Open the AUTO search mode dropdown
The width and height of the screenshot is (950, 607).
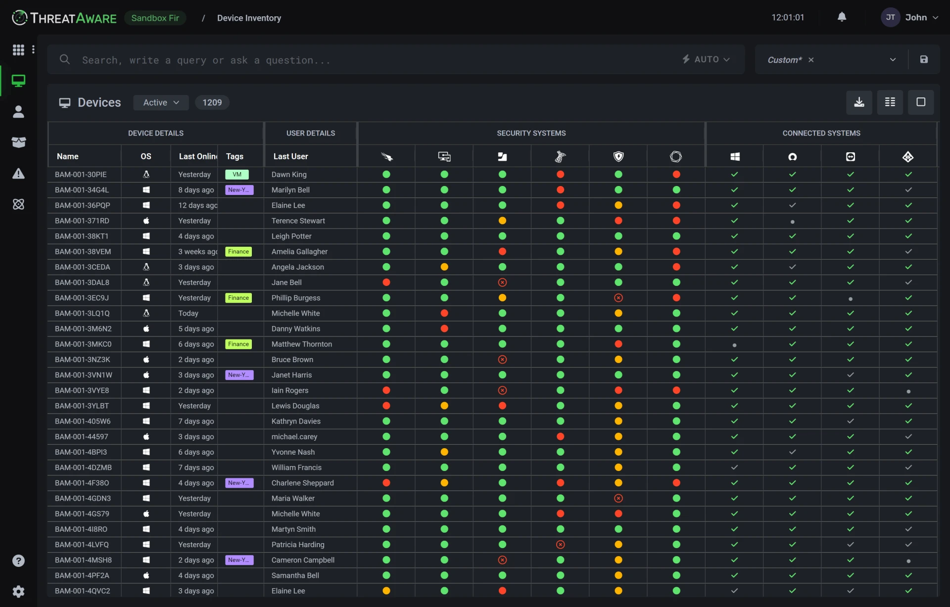[706, 59]
